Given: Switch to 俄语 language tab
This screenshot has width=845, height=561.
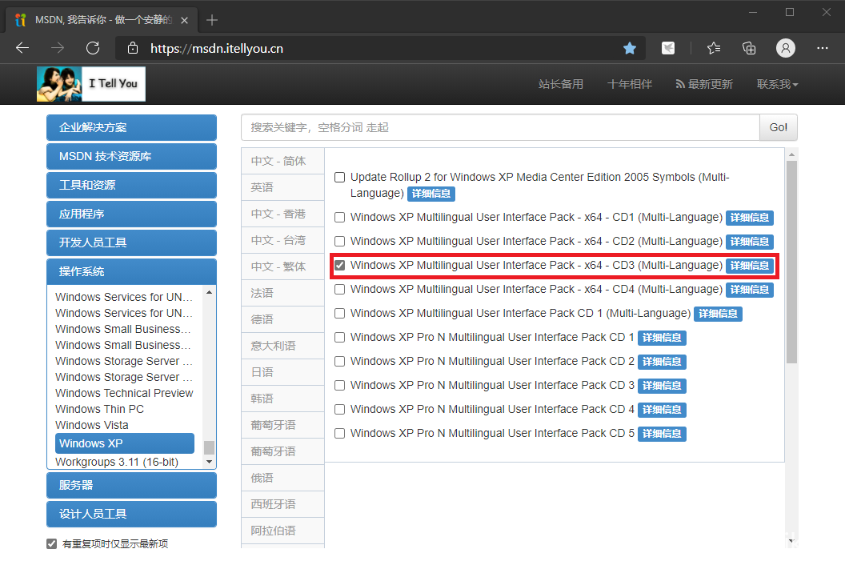Looking at the screenshot, I should click(x=282, y=478).
